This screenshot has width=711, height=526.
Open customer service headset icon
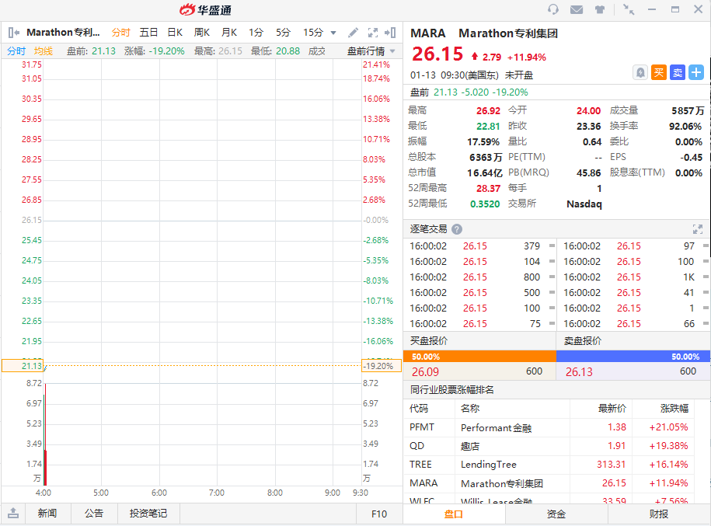(x=553, y=9)
